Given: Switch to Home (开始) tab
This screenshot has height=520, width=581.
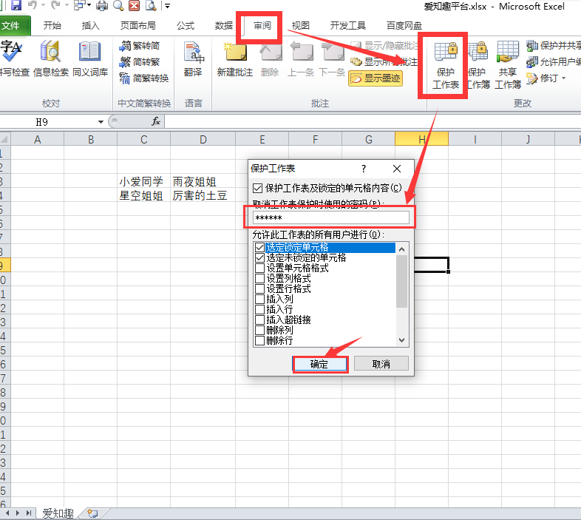Looking at the screenshot, I should 52,26.
